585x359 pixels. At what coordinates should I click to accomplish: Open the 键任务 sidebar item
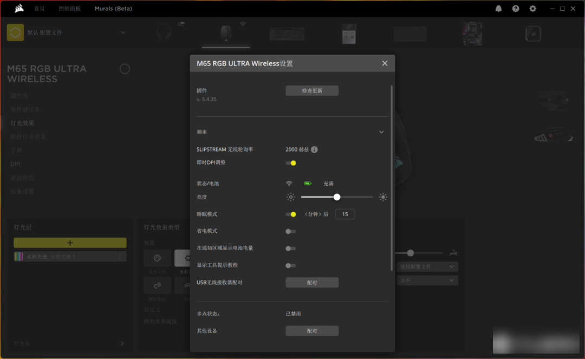coord(19,96)
